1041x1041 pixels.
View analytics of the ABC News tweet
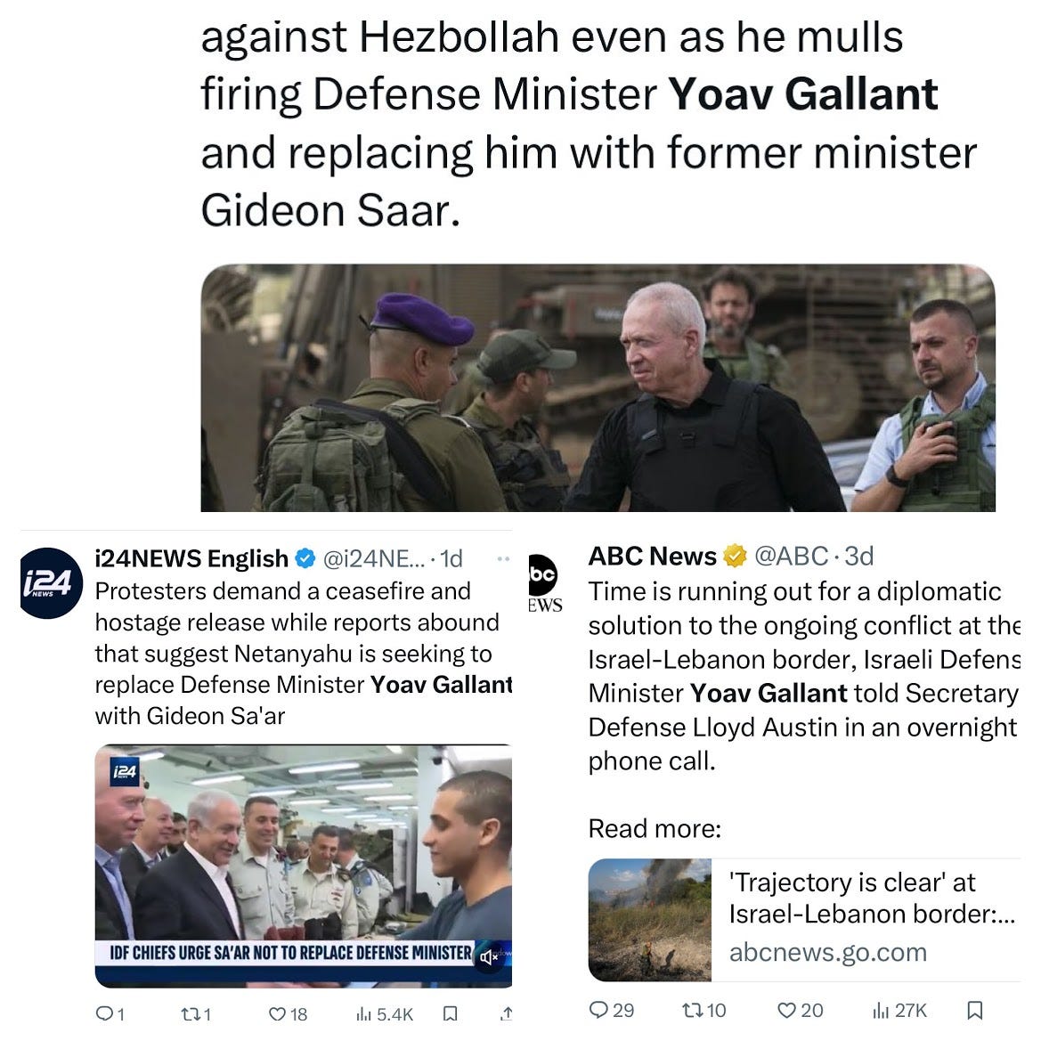(x=899, y=1010)
